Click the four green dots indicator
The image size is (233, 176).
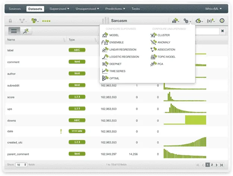(x=46, y=21)
